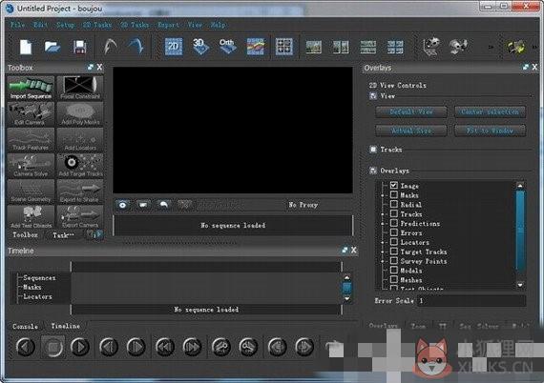This screenshot has height=383, width=544.
Task: Save the project with the floppy disk icon
Action: point(79,47)
